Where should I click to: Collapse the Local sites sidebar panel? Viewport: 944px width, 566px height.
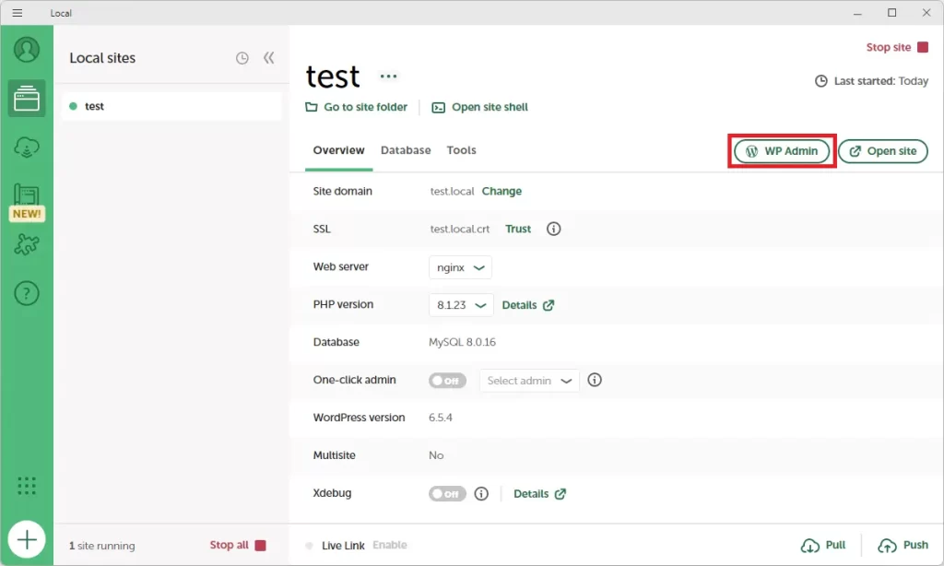[269, 58]
